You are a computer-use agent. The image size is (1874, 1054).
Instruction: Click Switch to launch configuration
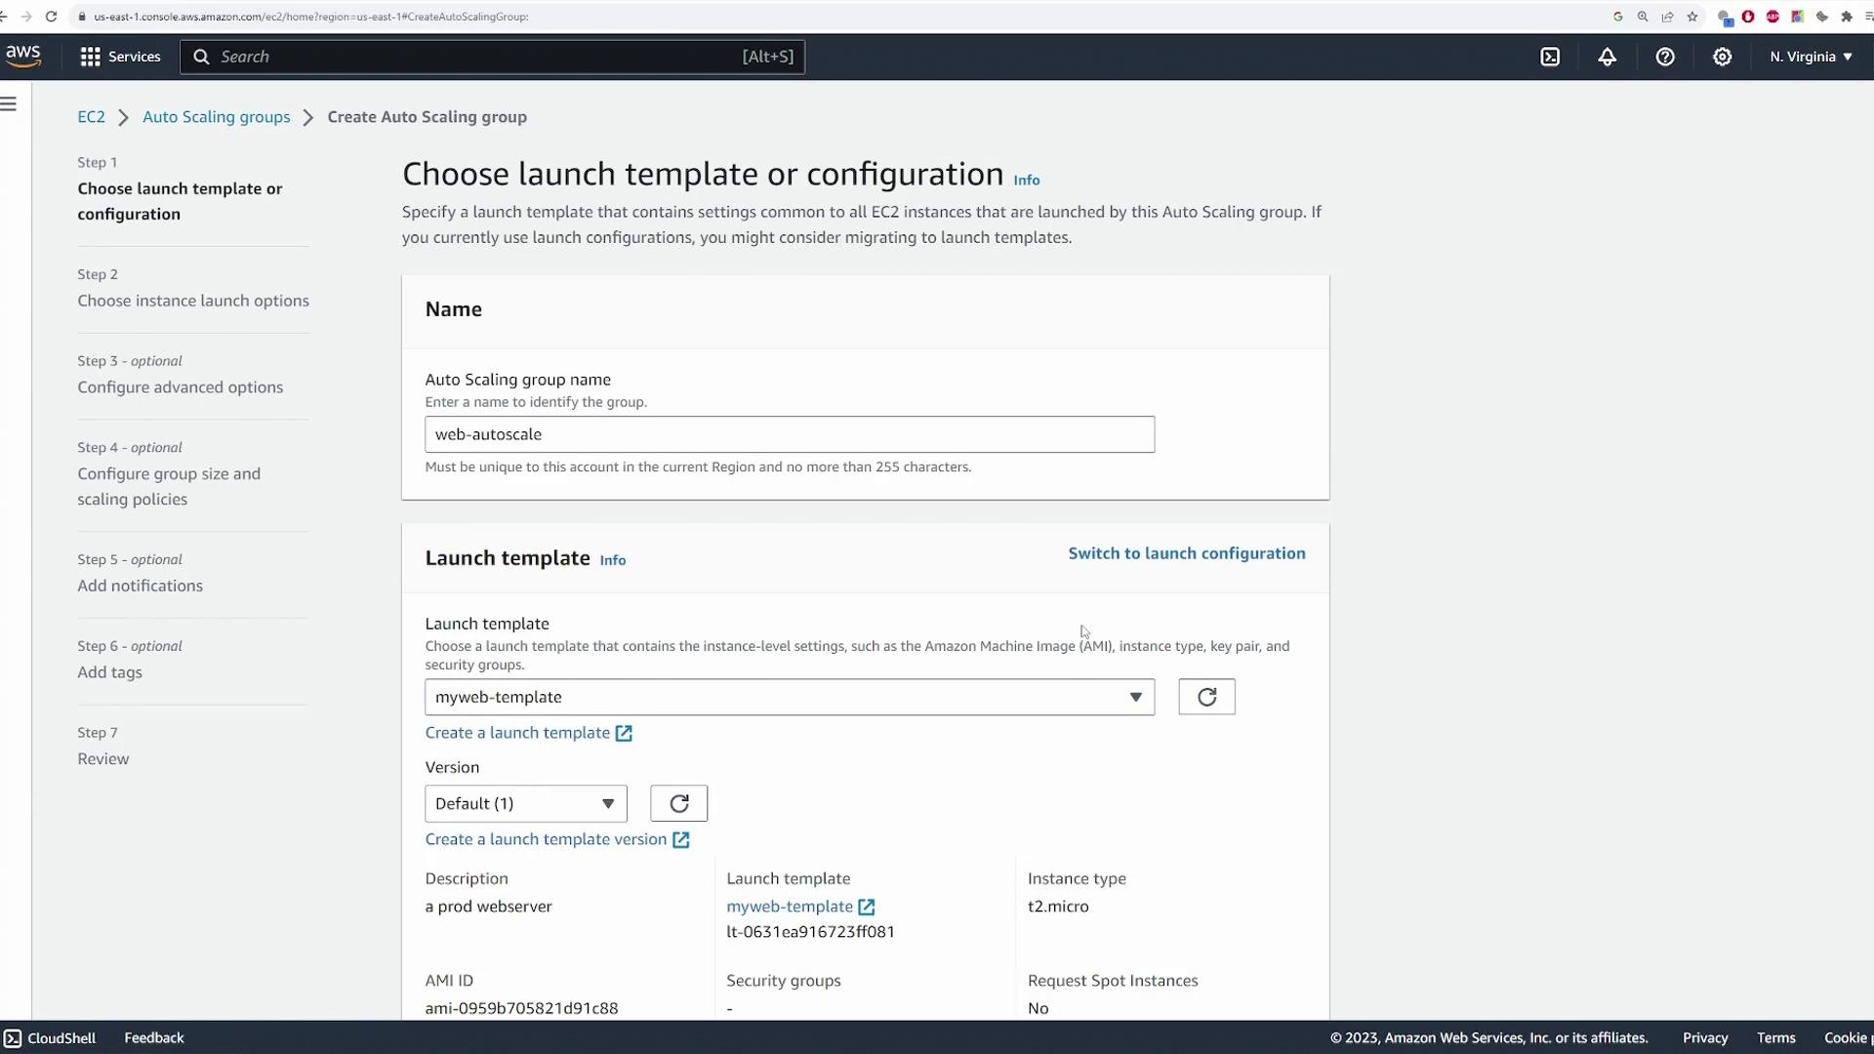(1186, 553)
